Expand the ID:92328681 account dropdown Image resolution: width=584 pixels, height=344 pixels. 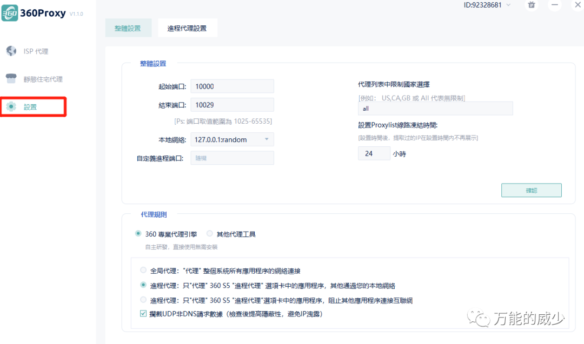508,5
